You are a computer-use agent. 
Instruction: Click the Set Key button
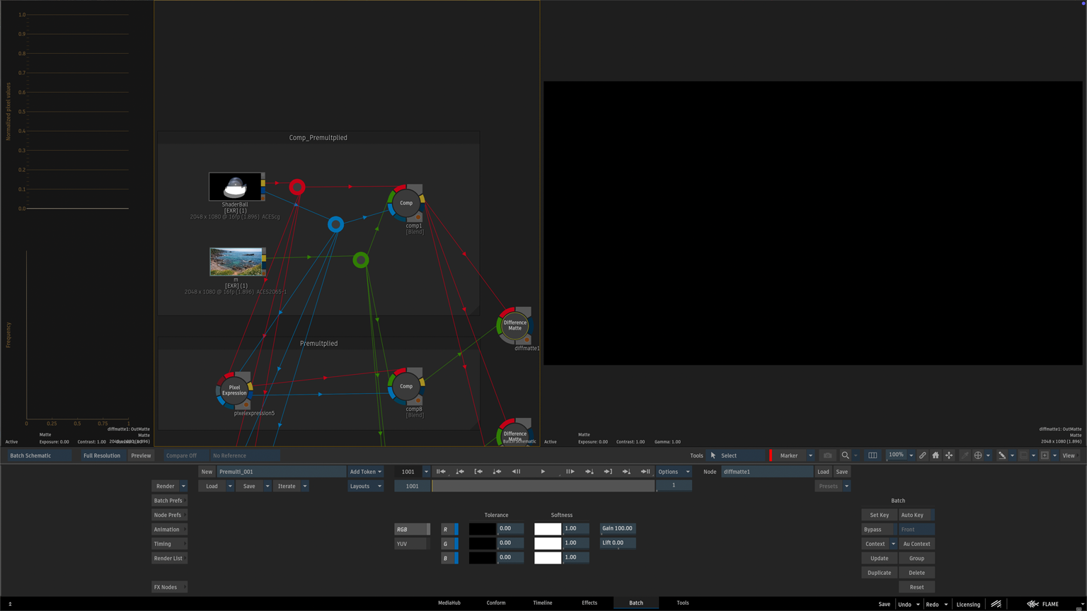[879, 515]
